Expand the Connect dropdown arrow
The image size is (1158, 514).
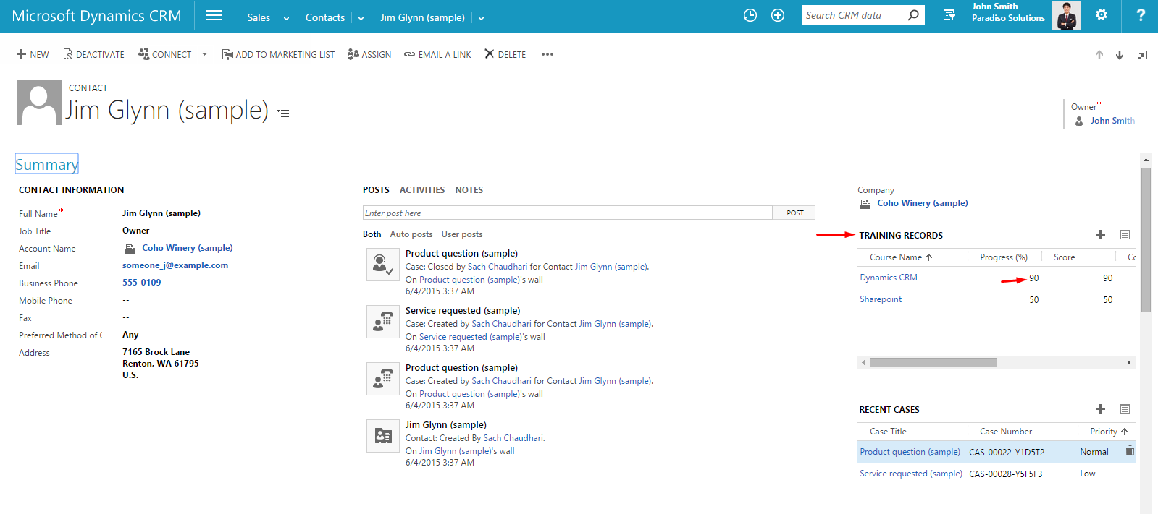204,54
